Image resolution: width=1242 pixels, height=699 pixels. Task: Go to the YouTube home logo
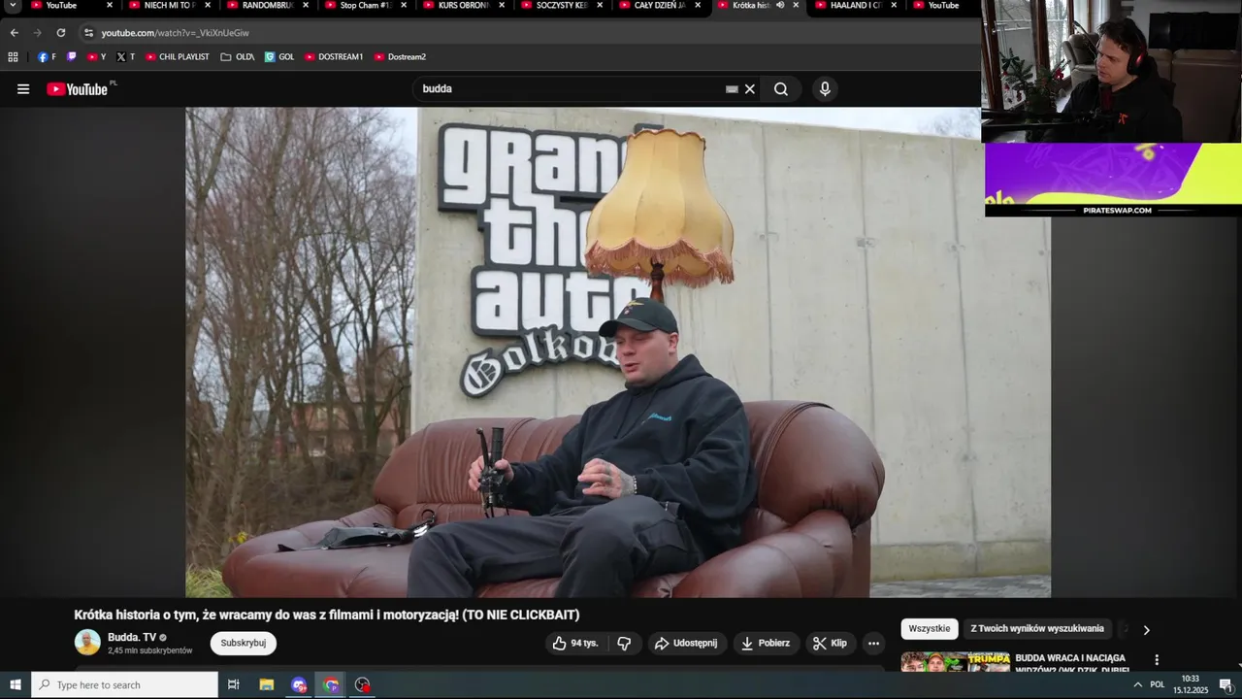[77, 89]
